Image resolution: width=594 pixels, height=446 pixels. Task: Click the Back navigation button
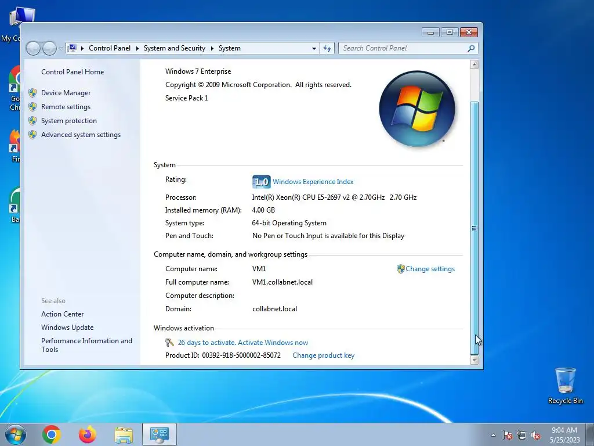coord(33,48)
